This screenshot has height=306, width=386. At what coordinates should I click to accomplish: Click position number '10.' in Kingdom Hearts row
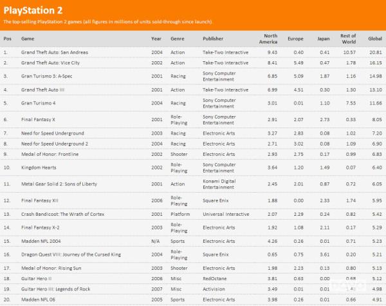point(7,167)
